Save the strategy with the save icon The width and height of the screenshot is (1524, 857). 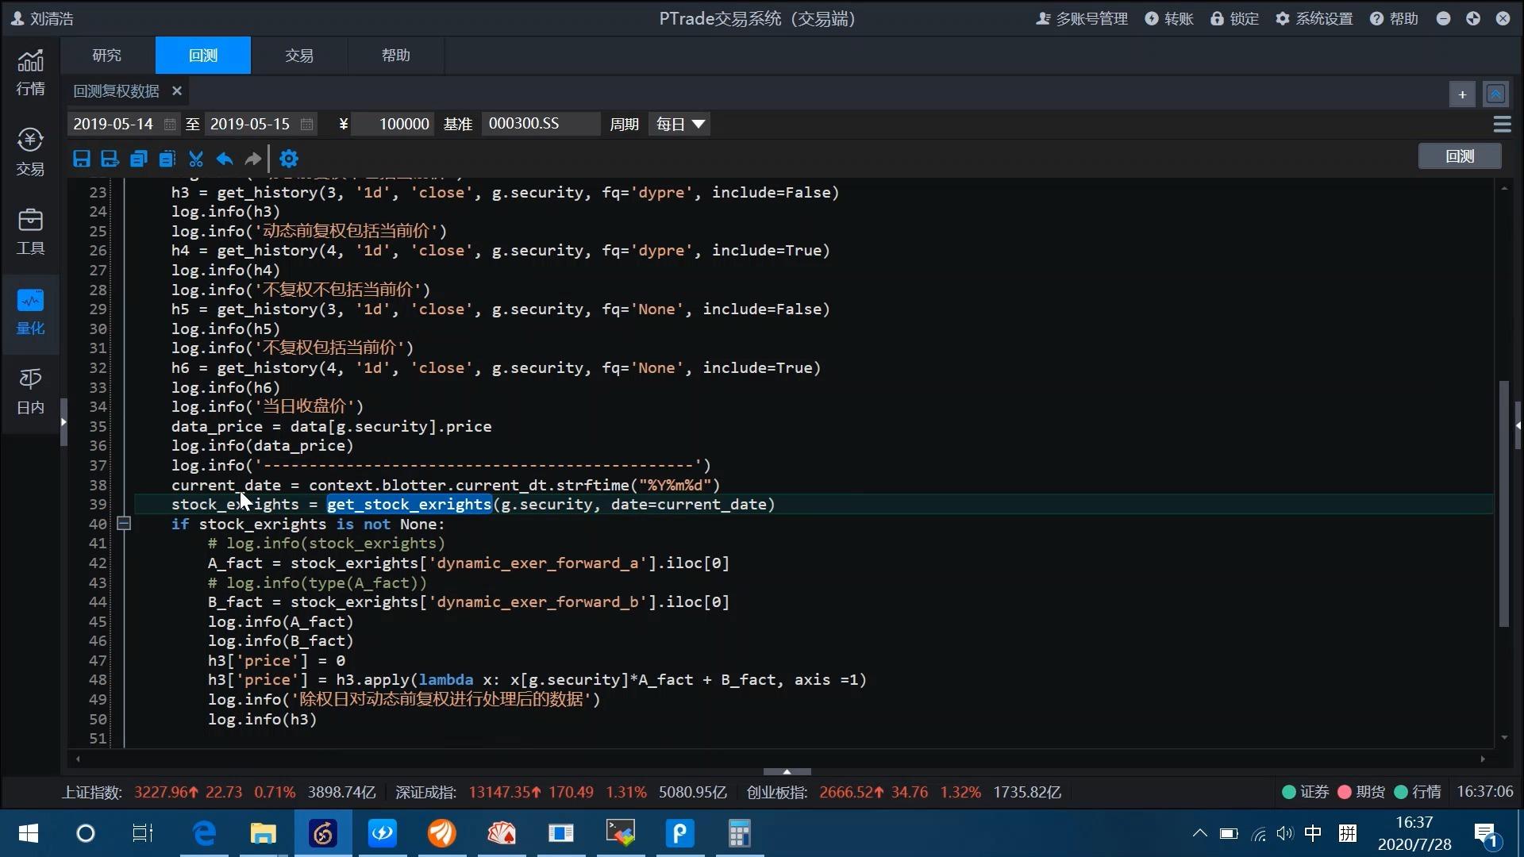pyautogui.click(x=81, y=159)
